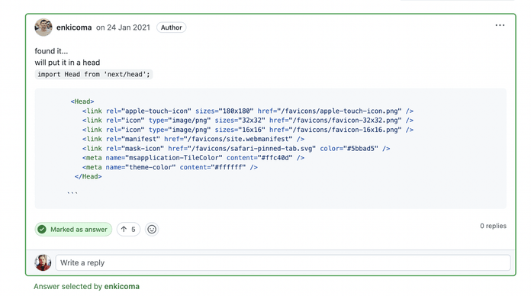This screenshot has width=531, height=296.
Task: Click the "Marked as answer" badge
Action: coord(73,230)
